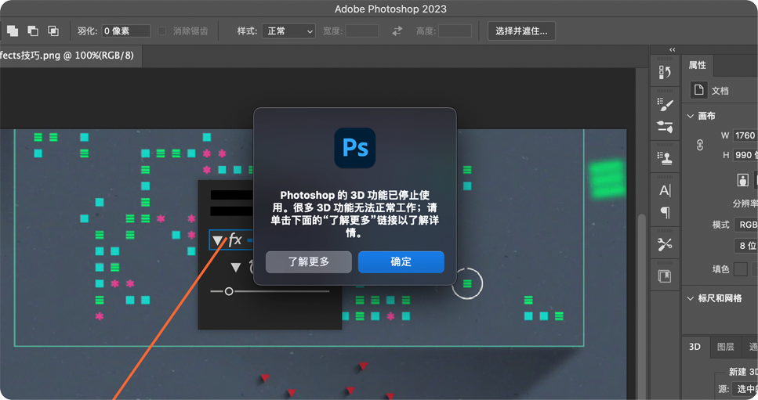Select Subtract from selection mode icon
Screen dimensions: 758x400
(x=33, y=31)
